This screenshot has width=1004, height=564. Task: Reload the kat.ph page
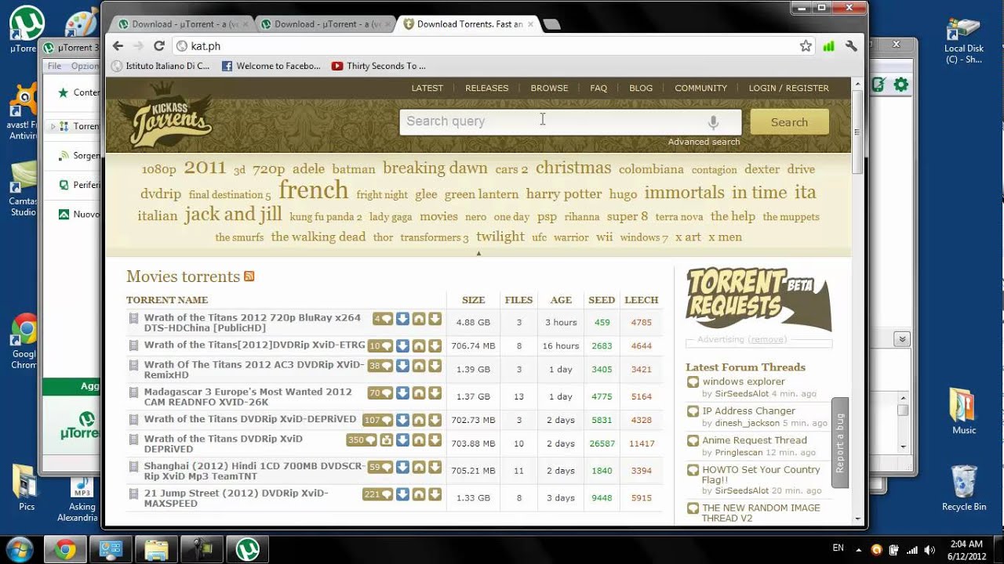158,46
